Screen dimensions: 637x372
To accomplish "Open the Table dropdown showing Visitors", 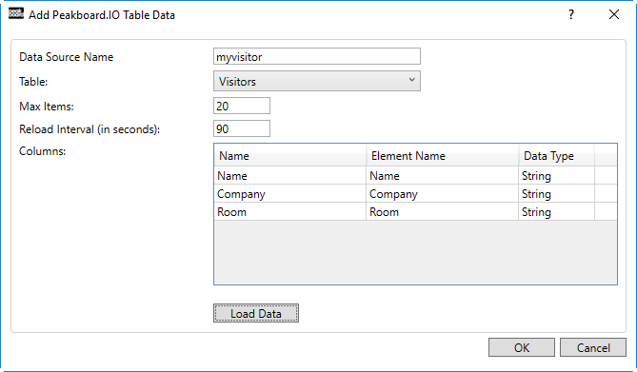I will point(317,81).
